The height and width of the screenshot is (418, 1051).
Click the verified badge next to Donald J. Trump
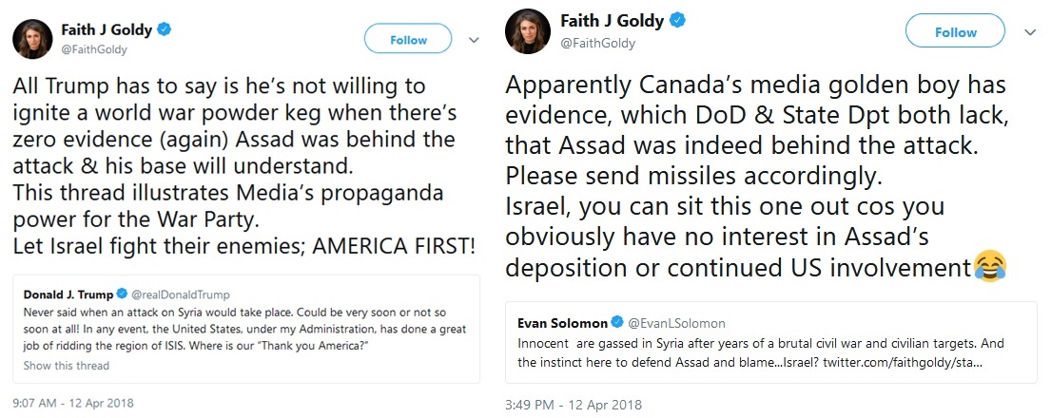pyautogui.click(x=122, y=294)
